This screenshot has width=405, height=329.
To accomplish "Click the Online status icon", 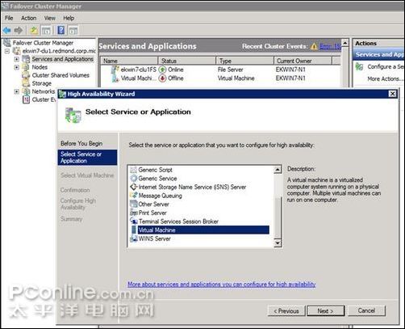I will point(162,70).
